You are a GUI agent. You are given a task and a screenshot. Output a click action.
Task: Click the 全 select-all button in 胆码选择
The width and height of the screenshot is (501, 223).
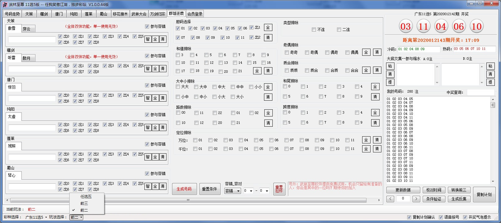tap(268, 28)
